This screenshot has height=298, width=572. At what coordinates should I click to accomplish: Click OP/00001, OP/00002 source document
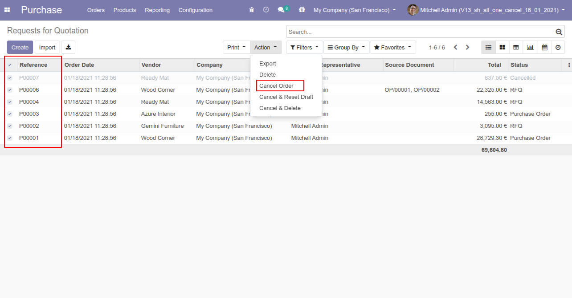412,90
